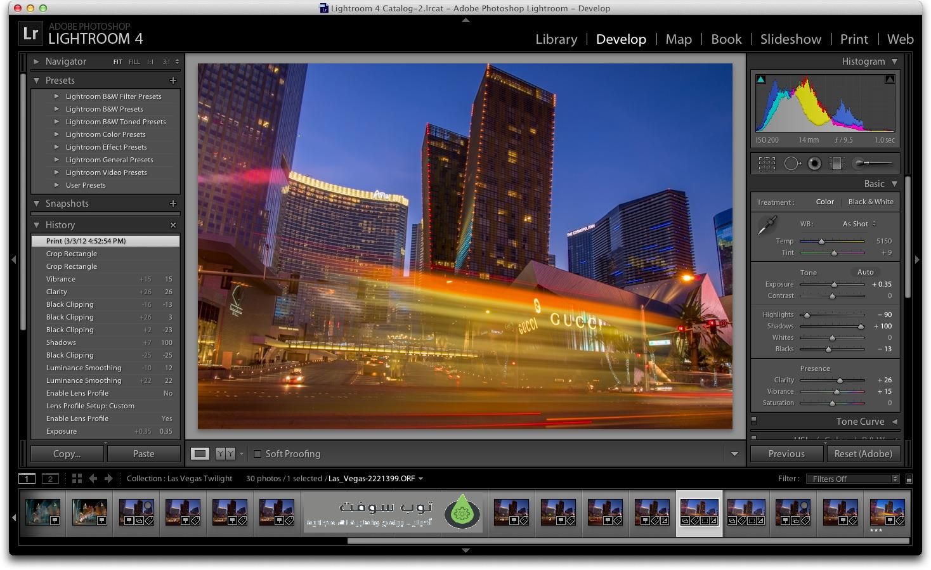931x570 pixels.
Task: Expand the Tone Curve panel
Action: (x=895, y=422)
